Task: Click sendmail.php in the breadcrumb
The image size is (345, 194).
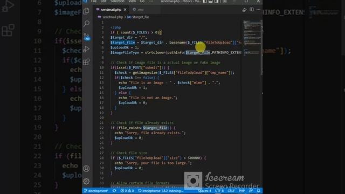Action: tap(113, 17)
